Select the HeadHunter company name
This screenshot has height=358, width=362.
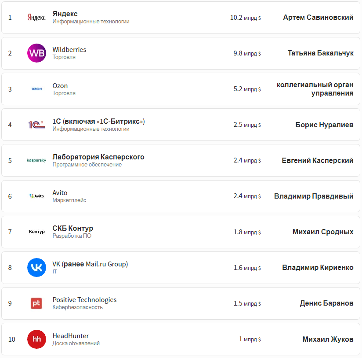pos(71,336)
